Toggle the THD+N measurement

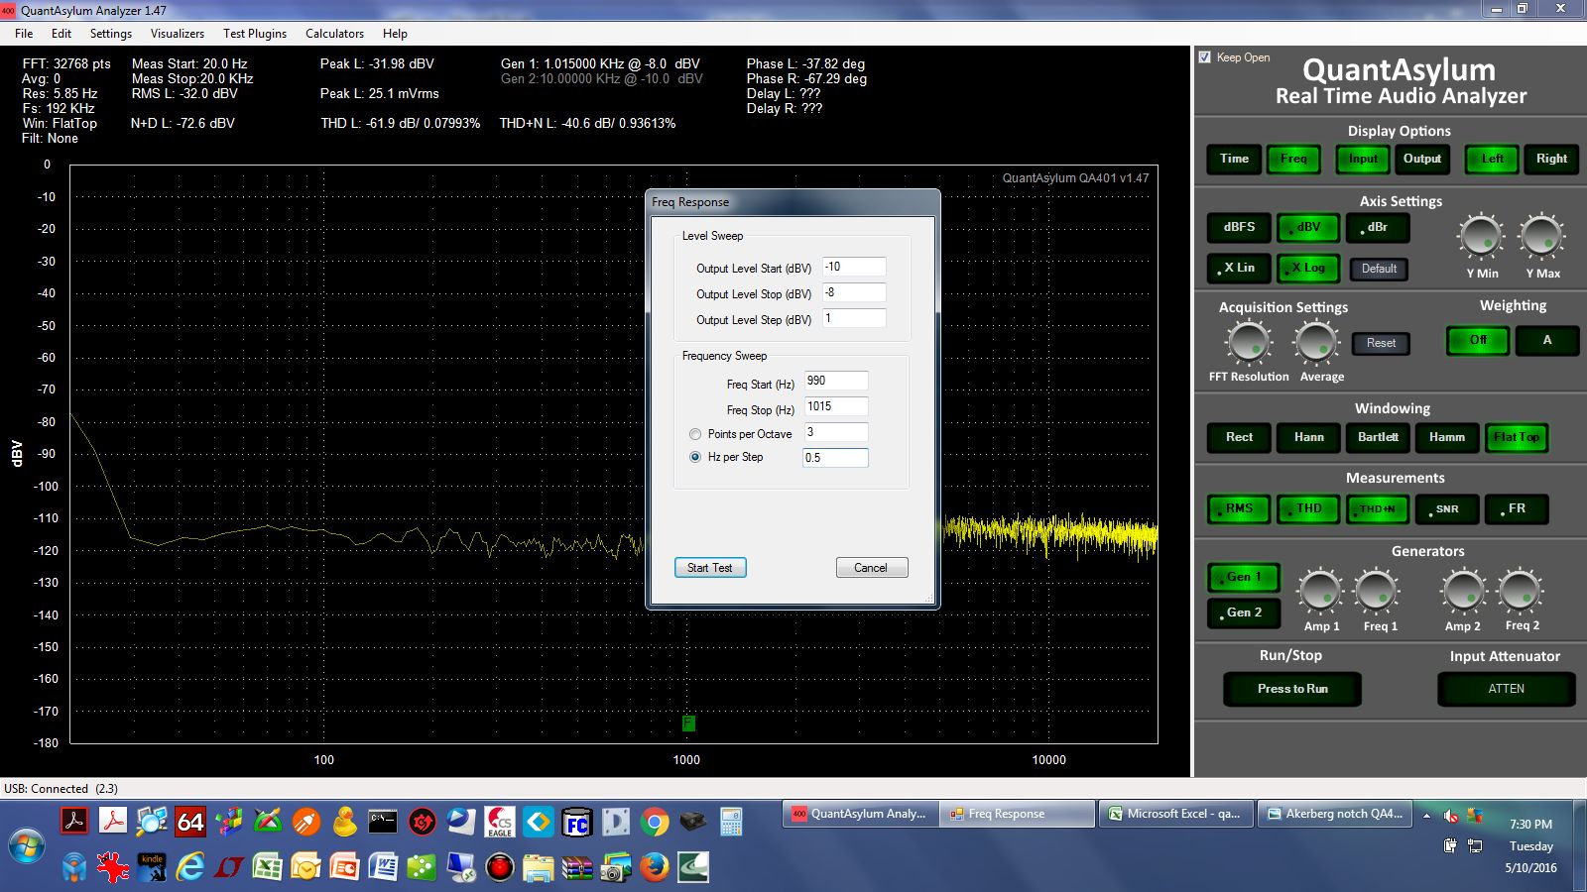click(1378, 508)
